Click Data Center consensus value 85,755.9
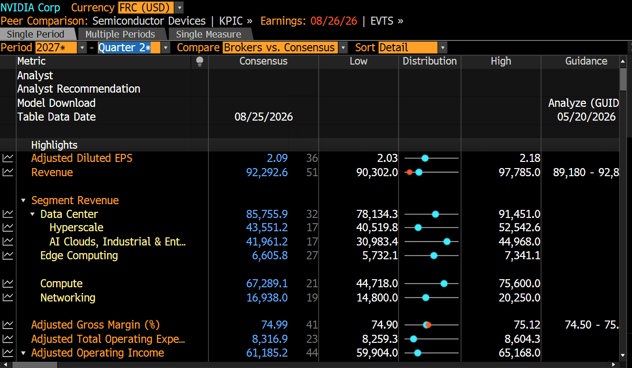The image size is (632, 368). pyautogui.click(x=267, y=214)
